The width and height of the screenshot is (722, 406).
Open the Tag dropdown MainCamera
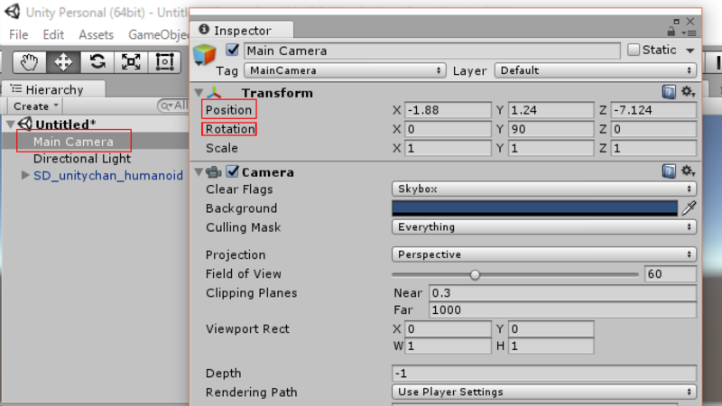coord(345,70)
